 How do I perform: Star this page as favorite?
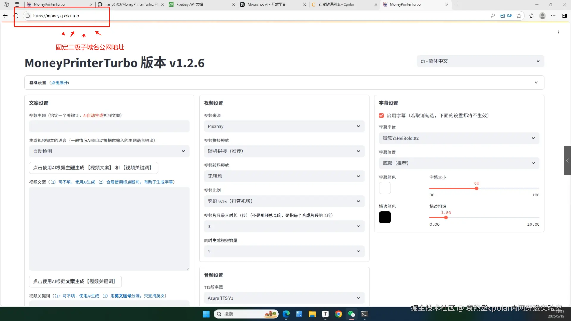519,16
